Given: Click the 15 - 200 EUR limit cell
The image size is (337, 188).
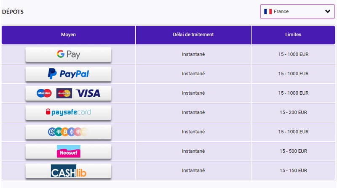Looking at the screenshot, I should 293,112.
